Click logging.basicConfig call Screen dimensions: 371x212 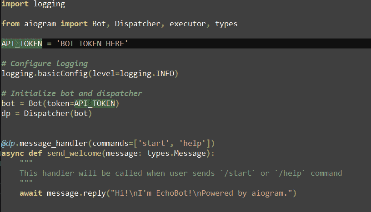[45, 74]
